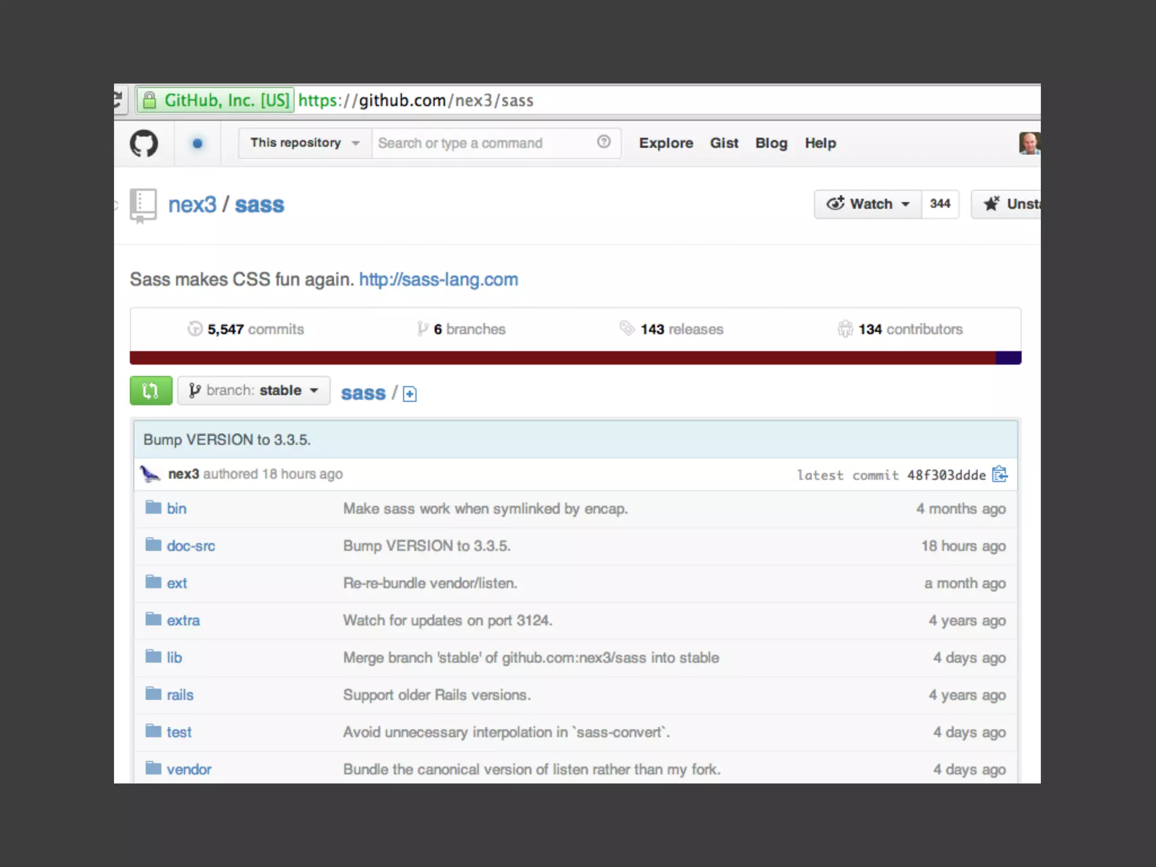Copy the latest commit SHA clipboard icon

click(x=1000, y=474)
